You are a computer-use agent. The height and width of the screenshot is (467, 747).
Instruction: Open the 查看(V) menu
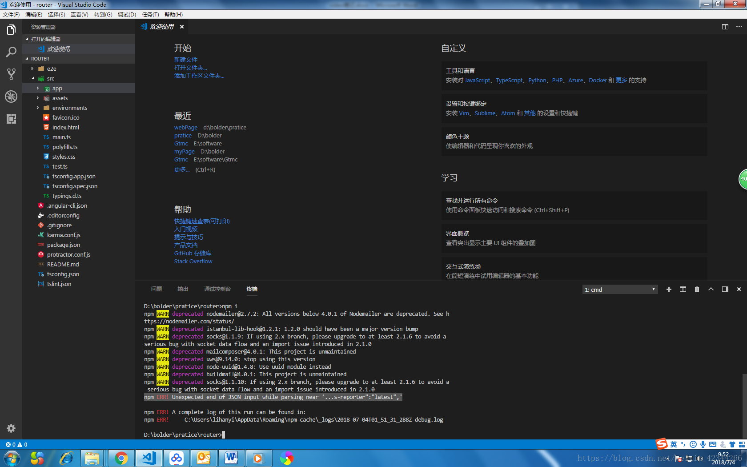80,14
